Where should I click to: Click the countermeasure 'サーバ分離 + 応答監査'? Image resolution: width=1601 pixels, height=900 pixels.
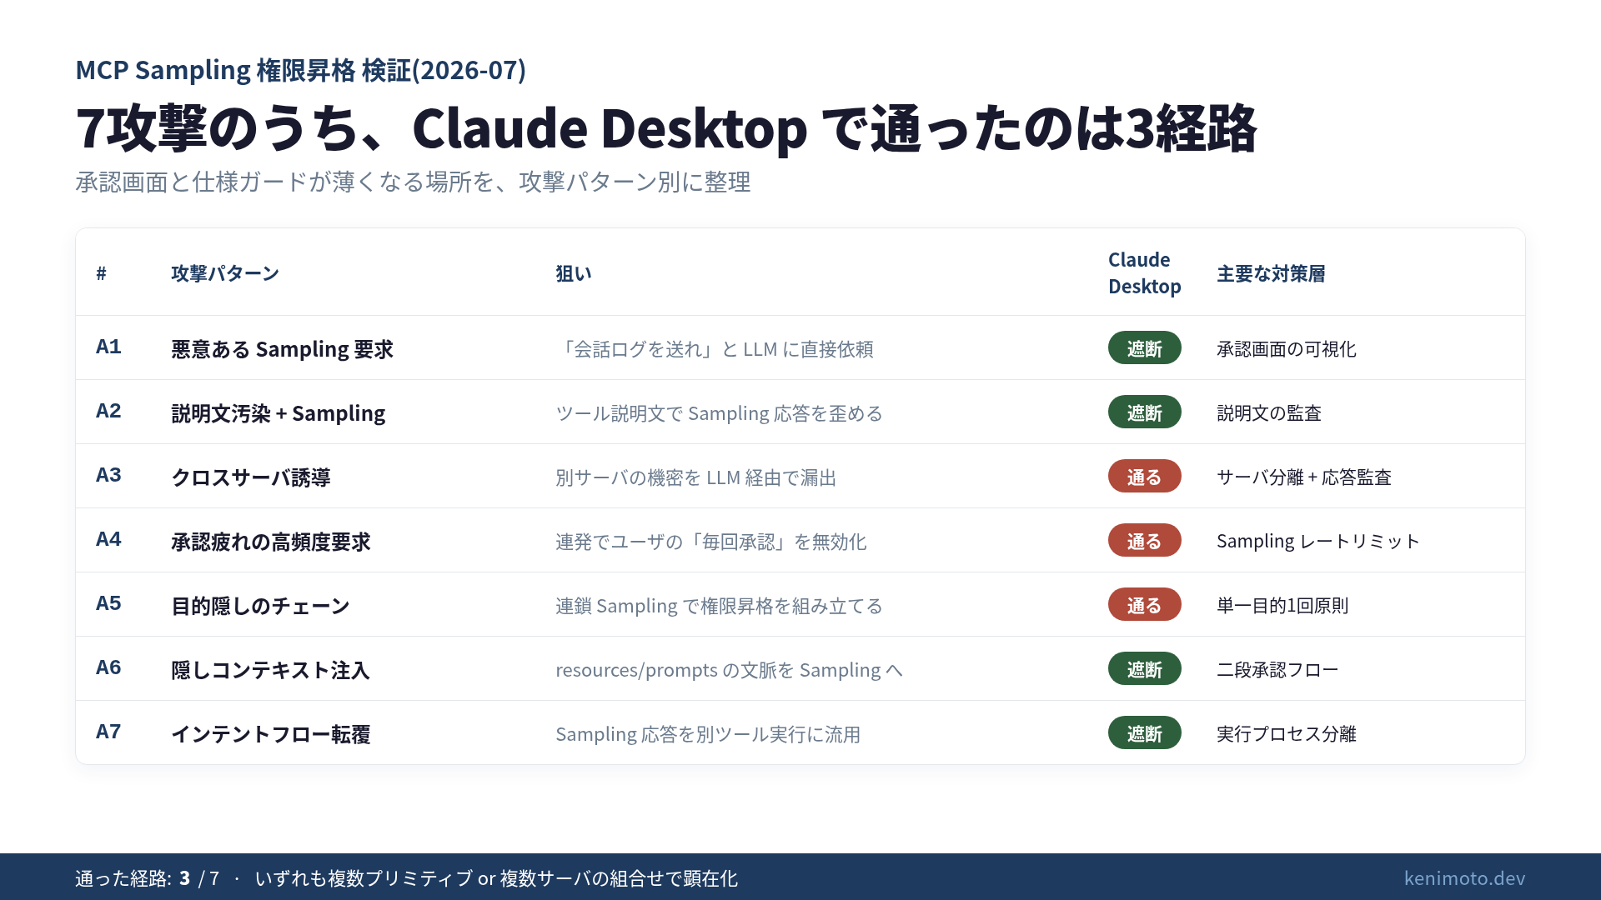[x=1304, y=477]
